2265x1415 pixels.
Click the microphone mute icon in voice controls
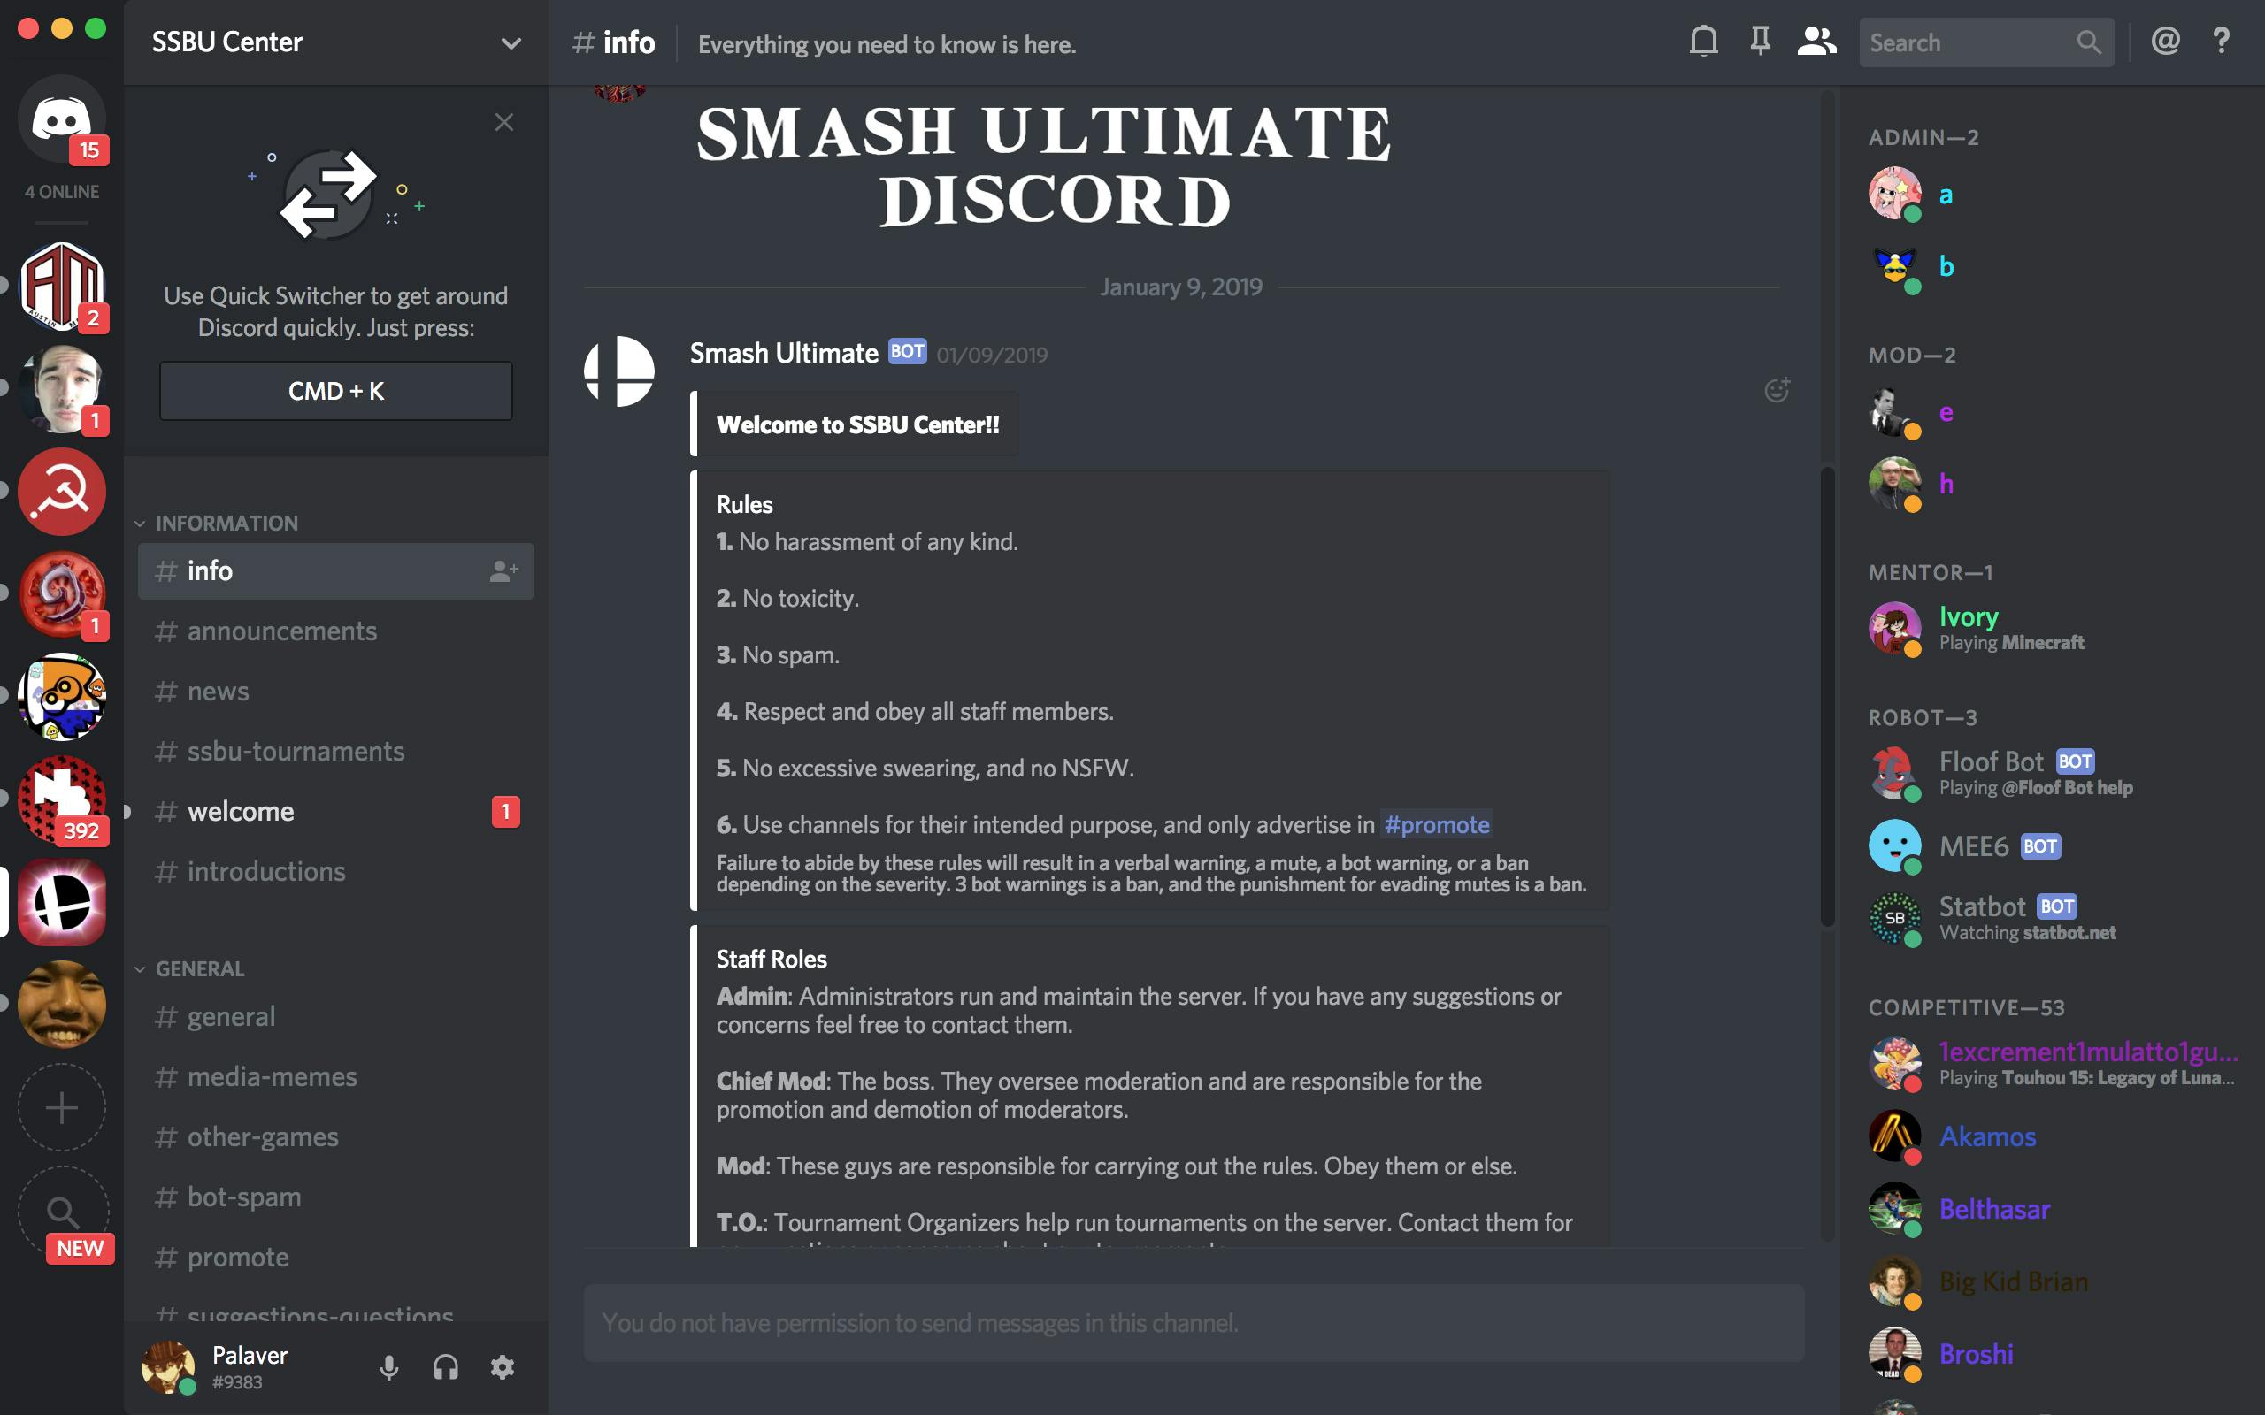[387, 1366]
